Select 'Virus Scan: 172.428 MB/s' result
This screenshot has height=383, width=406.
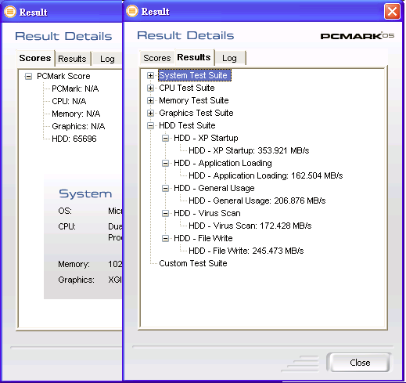tap(250, 226)
